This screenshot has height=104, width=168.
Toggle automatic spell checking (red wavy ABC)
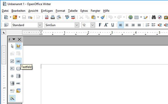click(x=73, y=17)
